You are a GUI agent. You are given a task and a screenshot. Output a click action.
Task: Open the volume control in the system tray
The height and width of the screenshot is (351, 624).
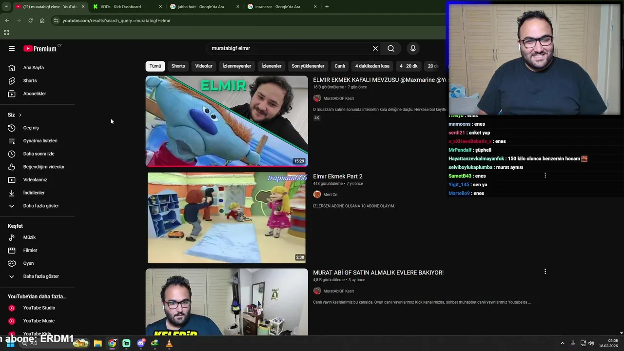click(x=591, y=343)
